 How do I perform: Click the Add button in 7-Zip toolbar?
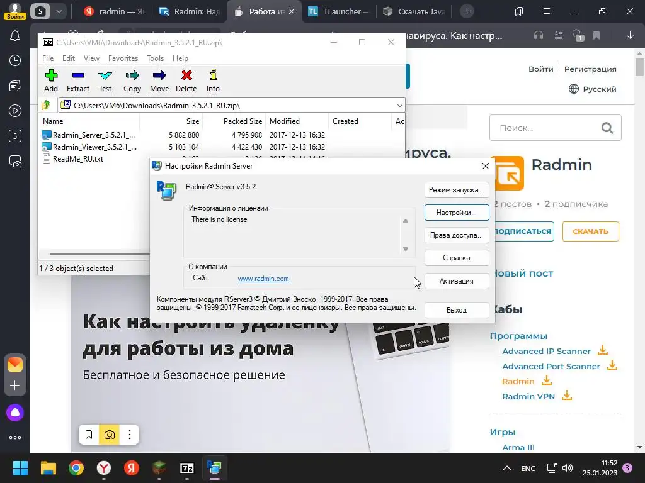coord(51,80)
